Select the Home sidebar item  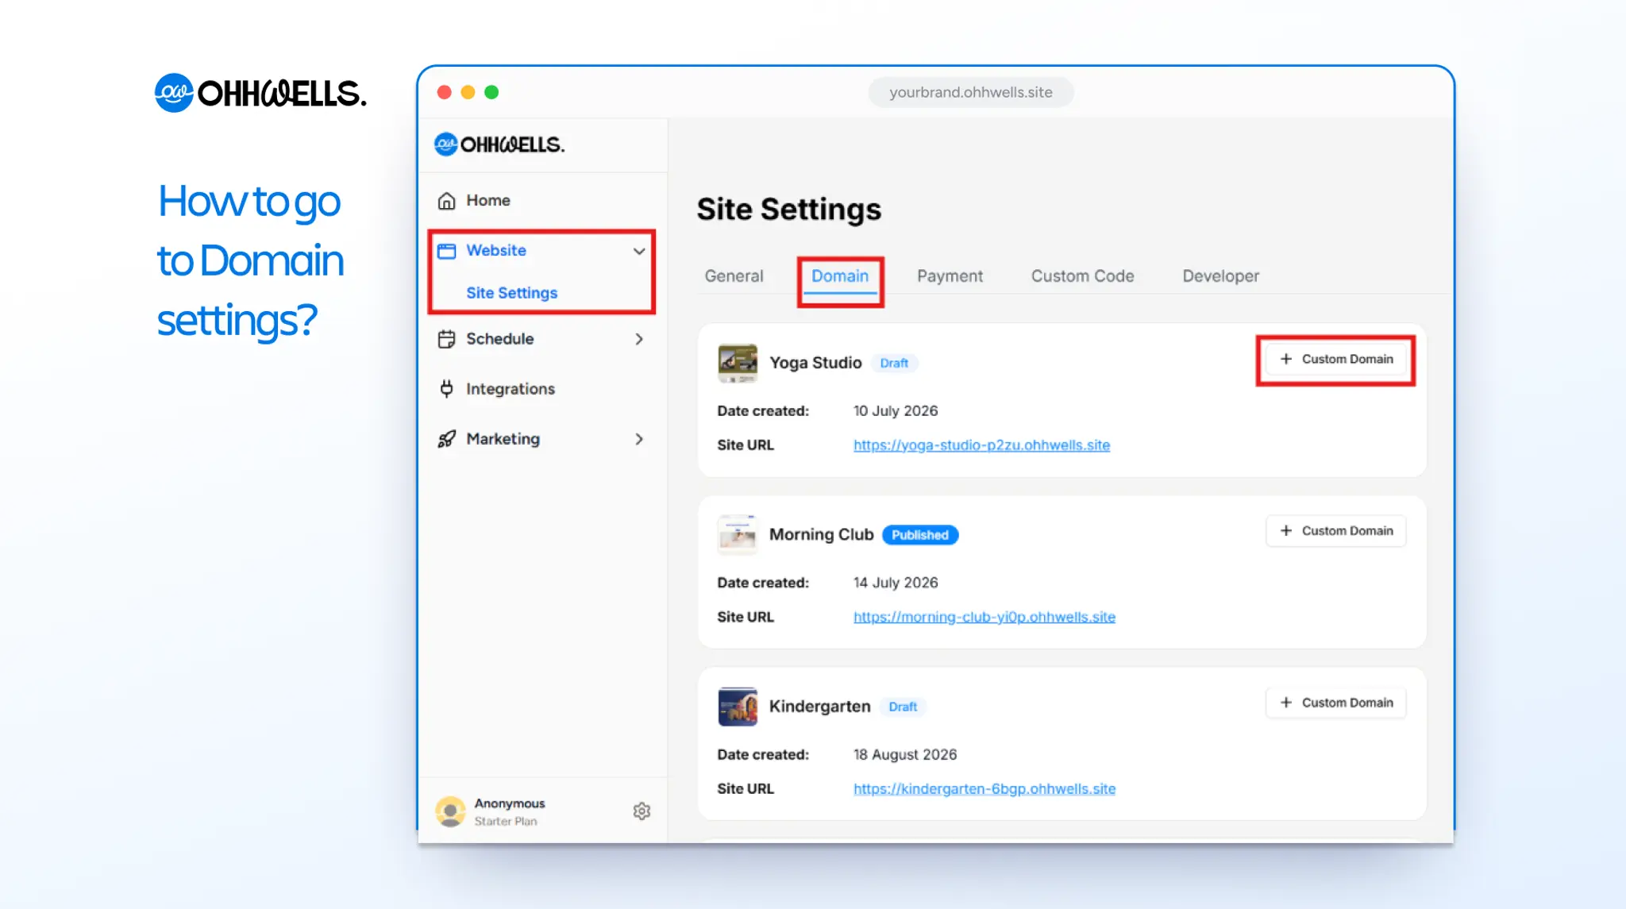(x=542, y=201)
